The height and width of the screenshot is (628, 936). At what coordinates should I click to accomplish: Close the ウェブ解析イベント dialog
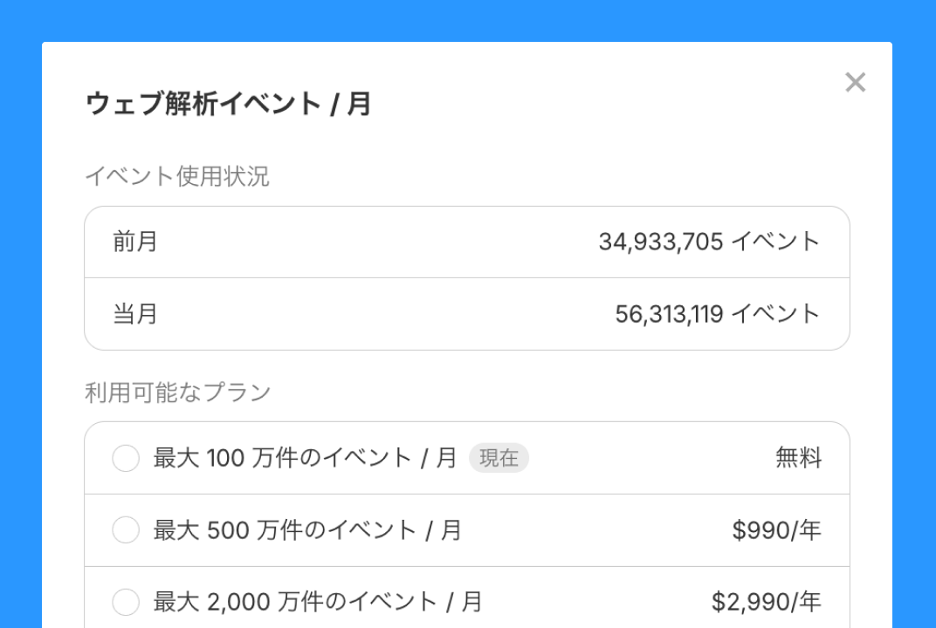[855, 83]
